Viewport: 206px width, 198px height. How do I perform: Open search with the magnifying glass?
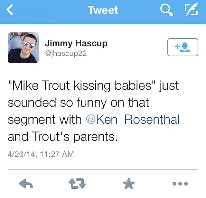point(166,10)
